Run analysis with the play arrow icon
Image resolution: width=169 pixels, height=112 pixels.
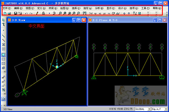(50, 13)
